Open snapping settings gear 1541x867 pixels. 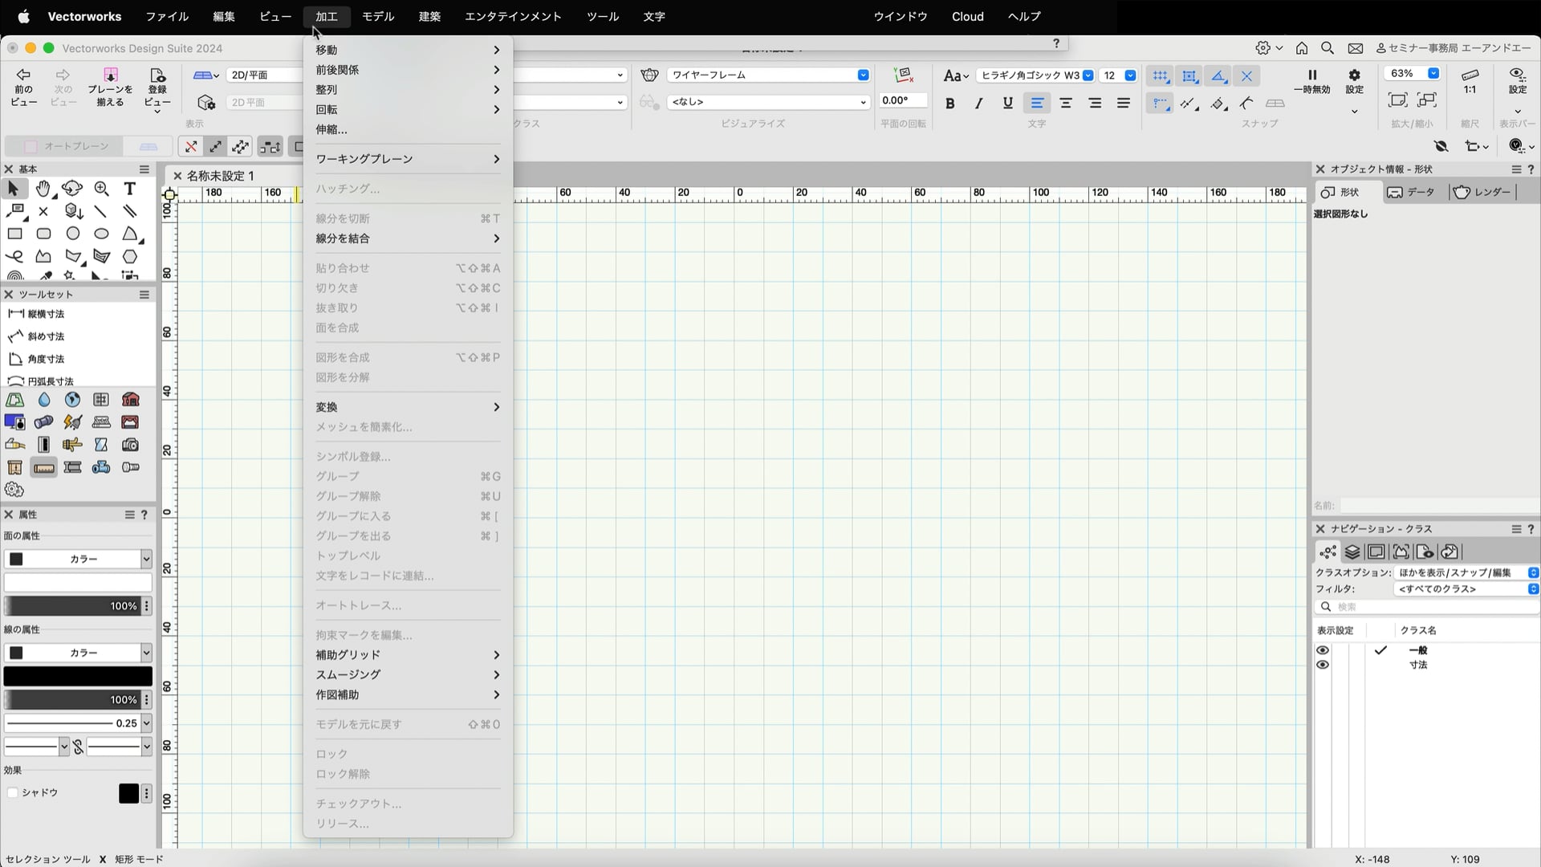[x=1354, y=81]
